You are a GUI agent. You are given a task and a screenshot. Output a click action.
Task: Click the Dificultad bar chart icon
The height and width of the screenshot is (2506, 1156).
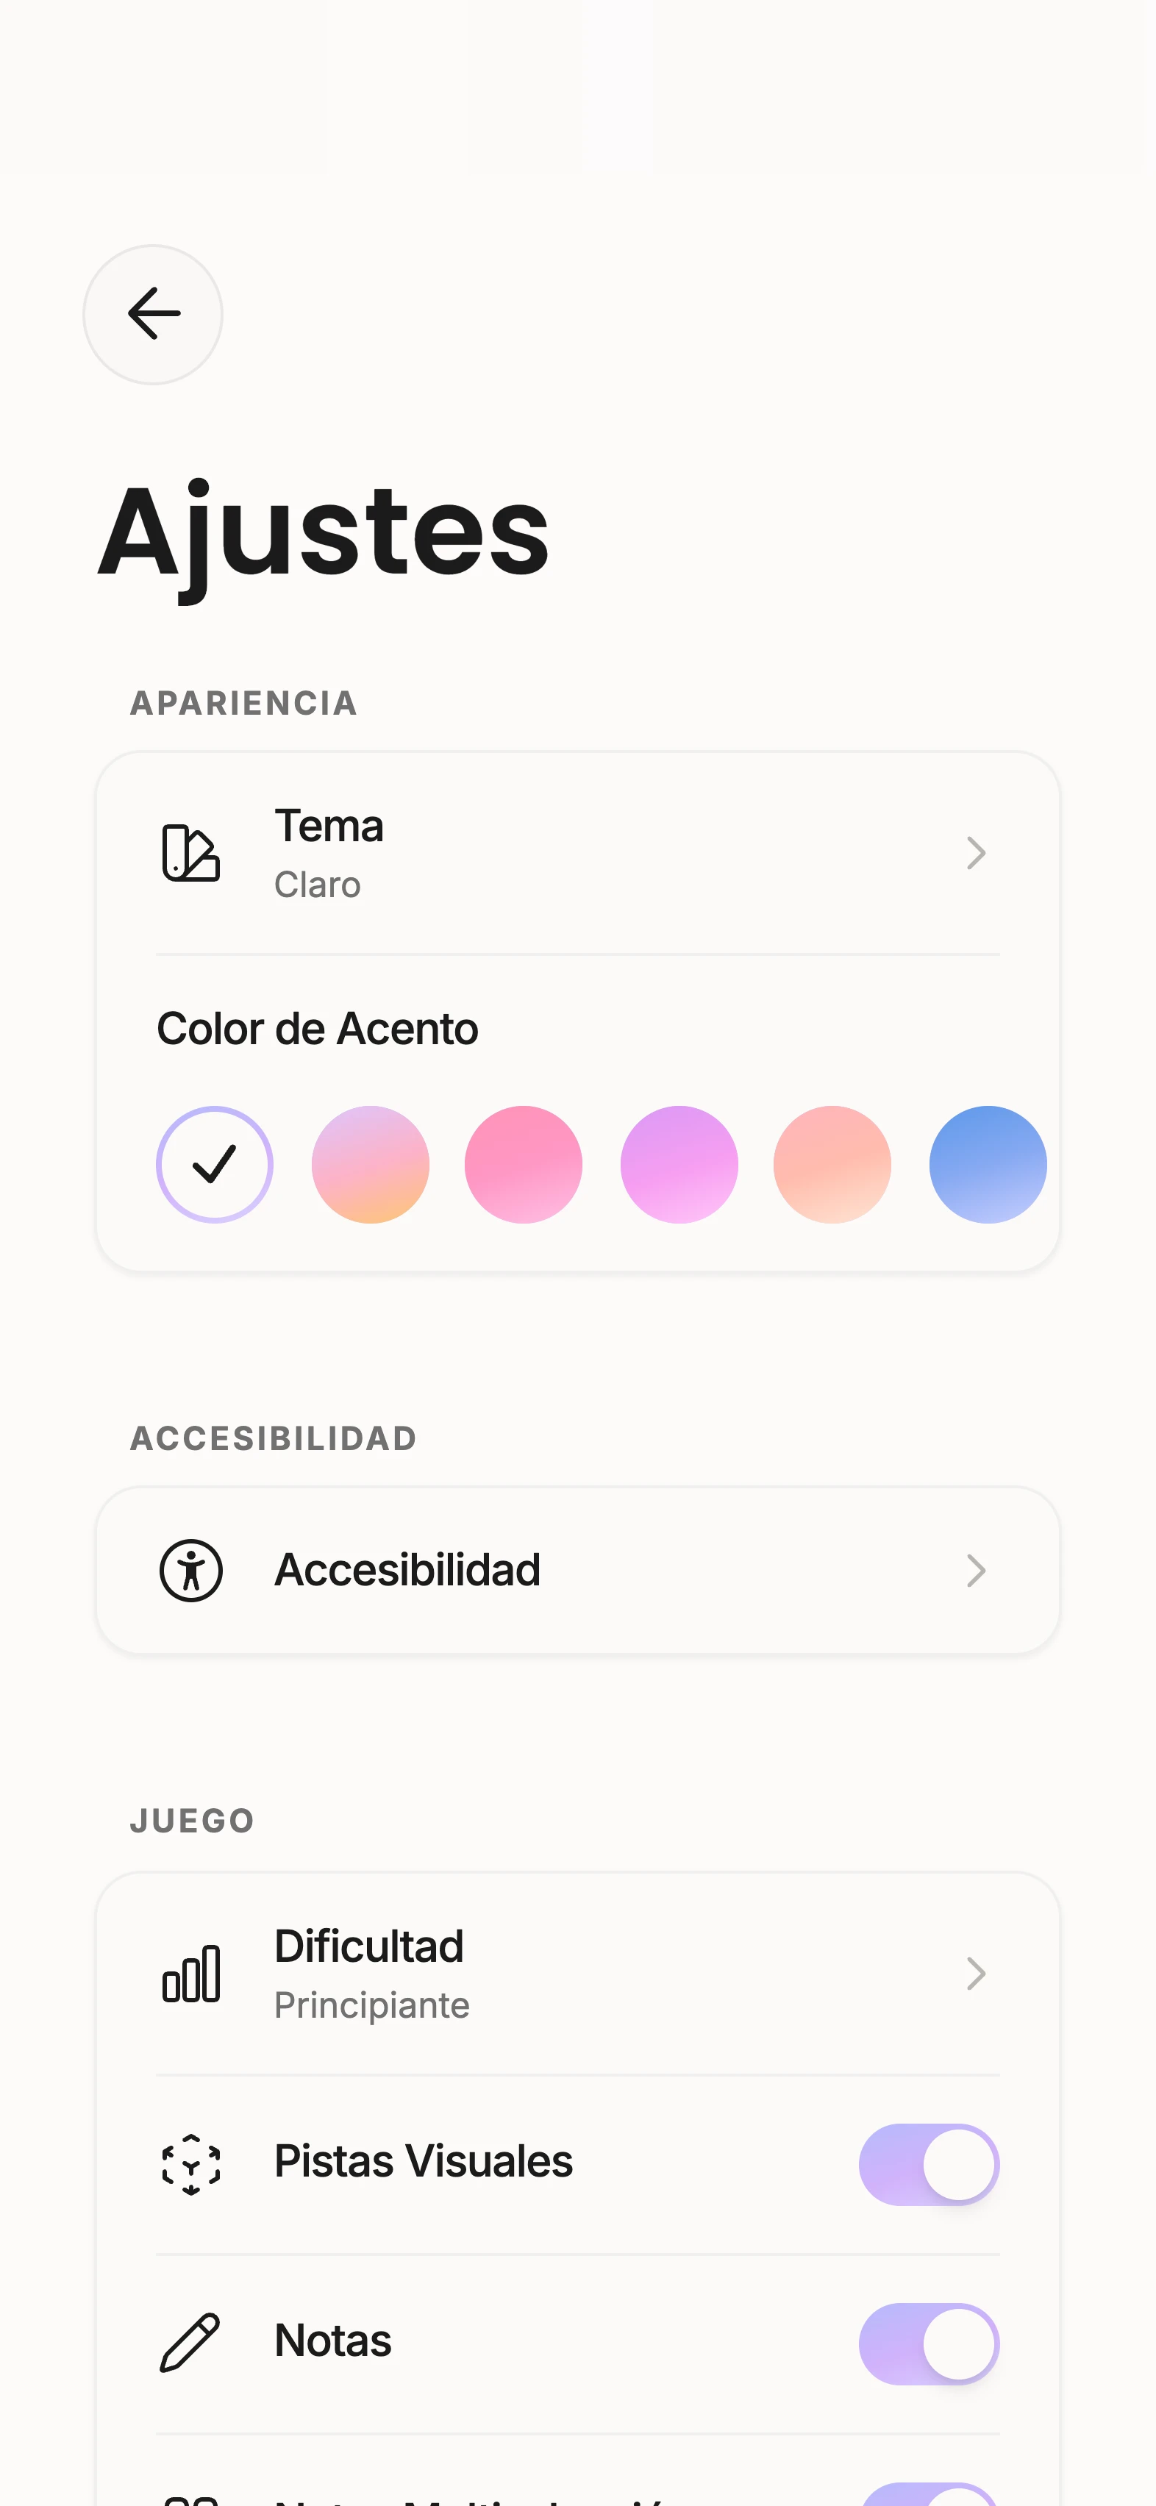pos(190,1973)
